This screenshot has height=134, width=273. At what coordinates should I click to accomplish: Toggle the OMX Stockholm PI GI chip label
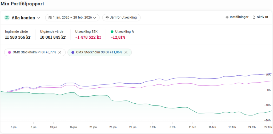pos(34,52)
